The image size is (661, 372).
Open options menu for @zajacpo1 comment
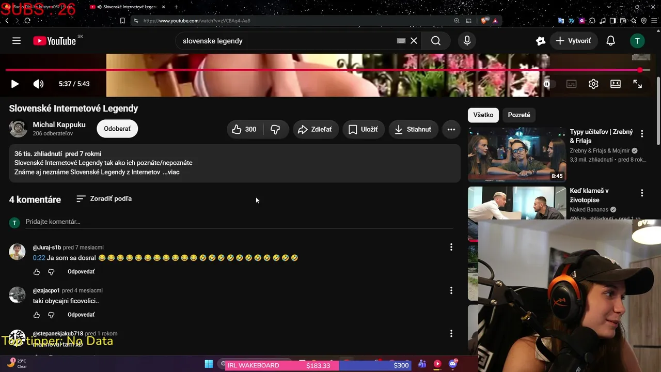[x=451, y=290]
